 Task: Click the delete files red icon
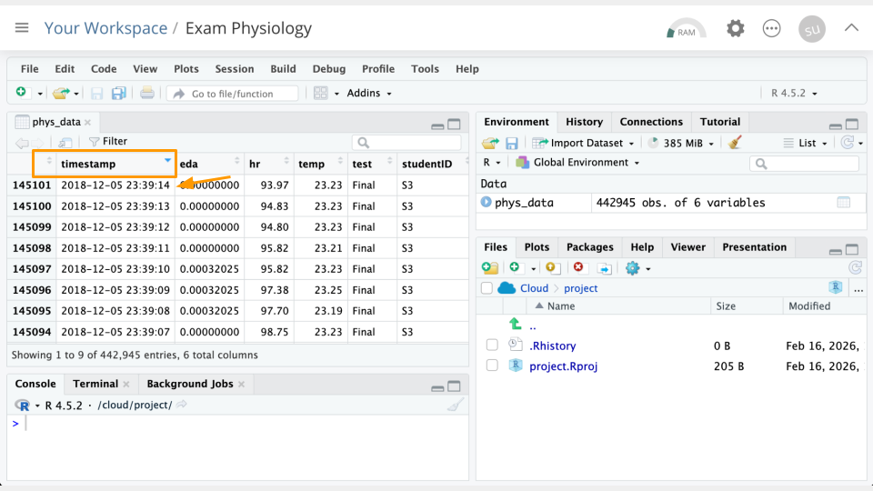[x=578, y=267]
